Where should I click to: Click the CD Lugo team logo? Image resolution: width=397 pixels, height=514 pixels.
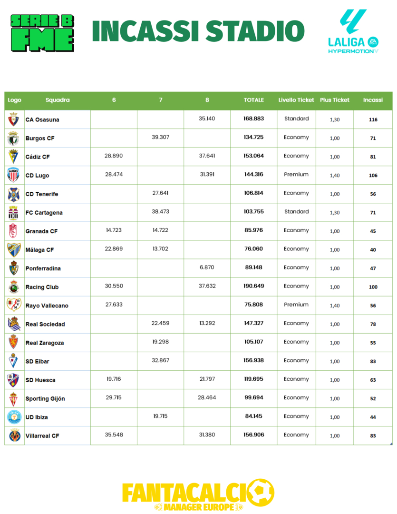[13, 175]
